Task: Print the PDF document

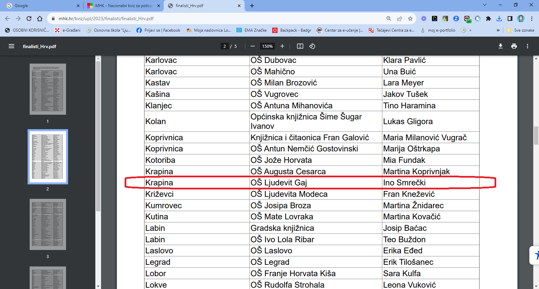Action: [514, 46]
